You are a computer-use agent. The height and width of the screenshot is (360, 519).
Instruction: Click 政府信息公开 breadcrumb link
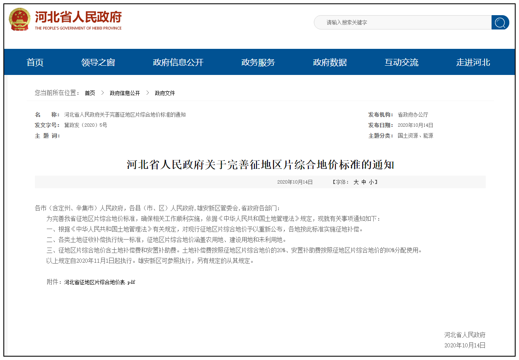125,93
